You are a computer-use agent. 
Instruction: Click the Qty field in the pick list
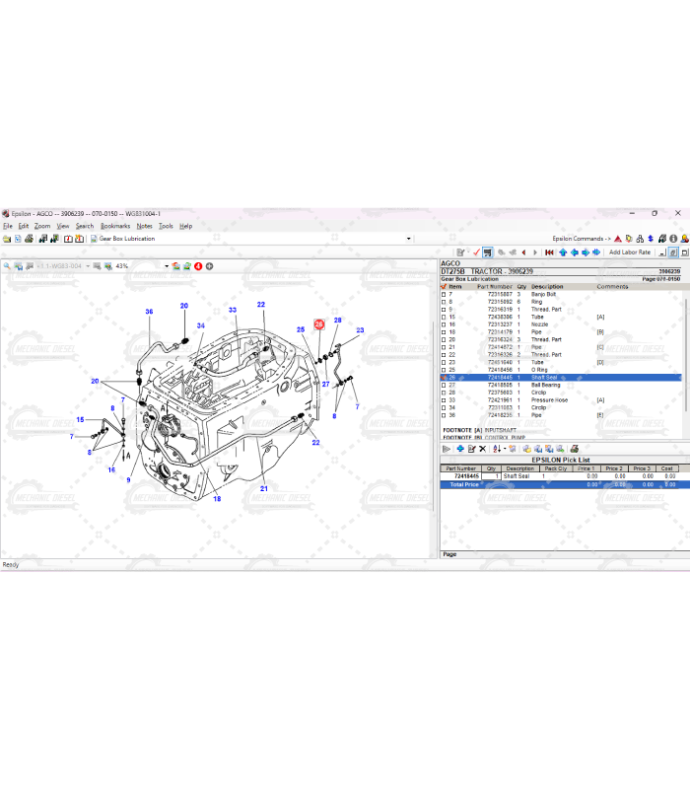coord(491,476)
